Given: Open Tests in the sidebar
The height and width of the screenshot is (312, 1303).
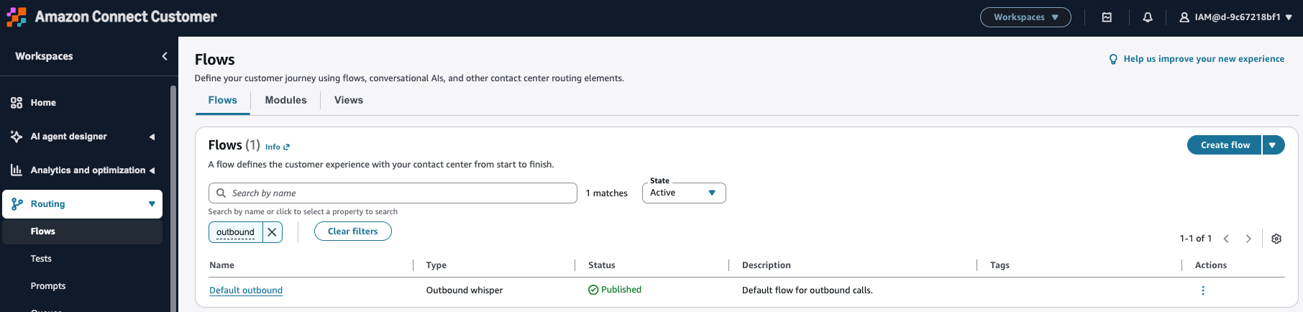Looking at the screenshot, I should [x=41, y=259].
